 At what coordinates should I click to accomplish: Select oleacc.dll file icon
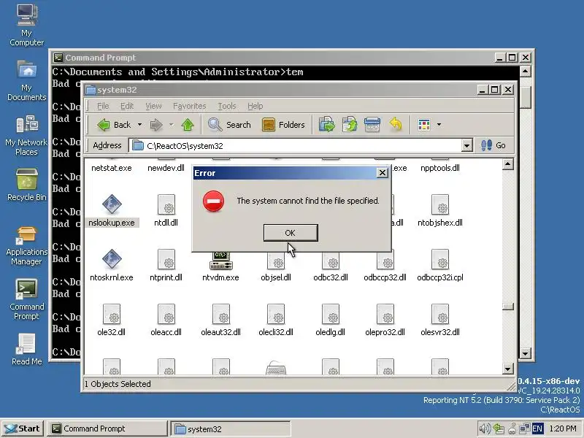(x=166, y=314)
